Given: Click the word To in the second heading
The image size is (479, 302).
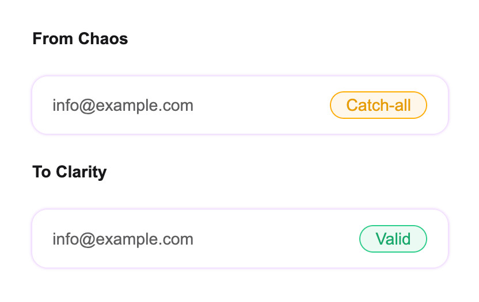Looking at the screenshot, I should tap(41, 172).
